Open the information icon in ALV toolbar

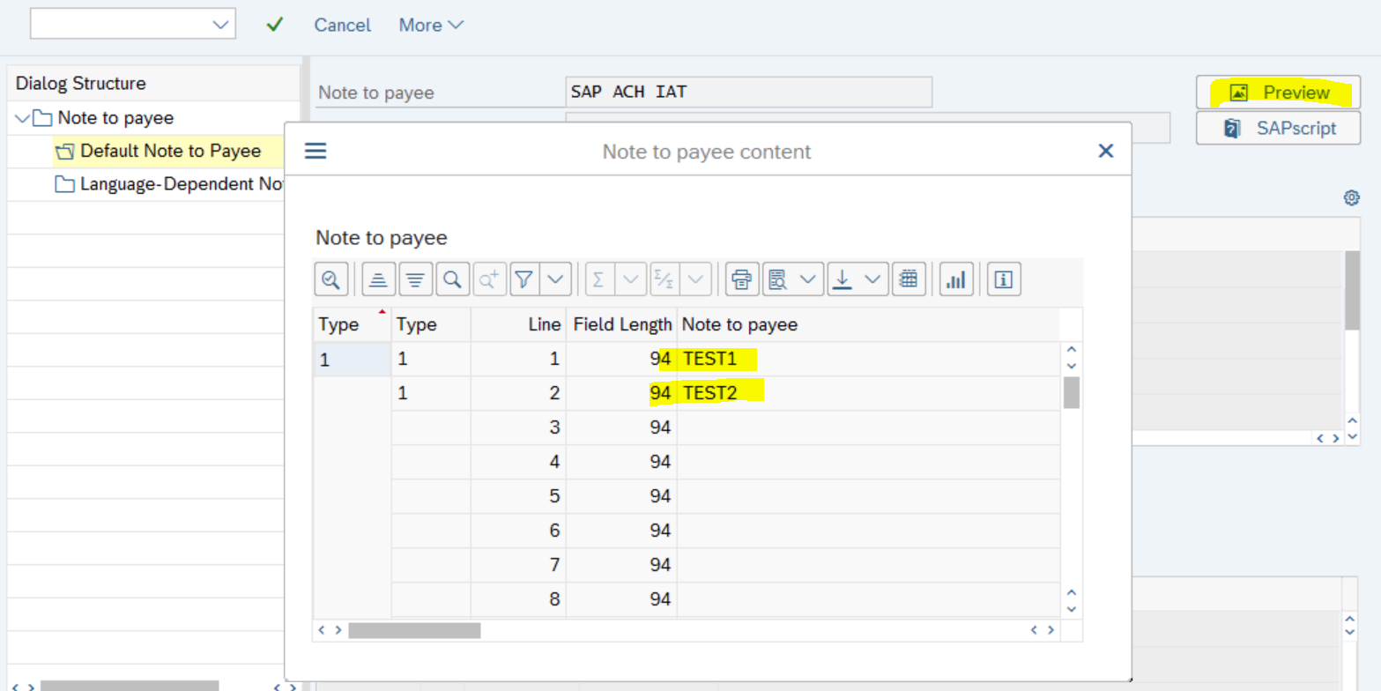point(1004,280)
